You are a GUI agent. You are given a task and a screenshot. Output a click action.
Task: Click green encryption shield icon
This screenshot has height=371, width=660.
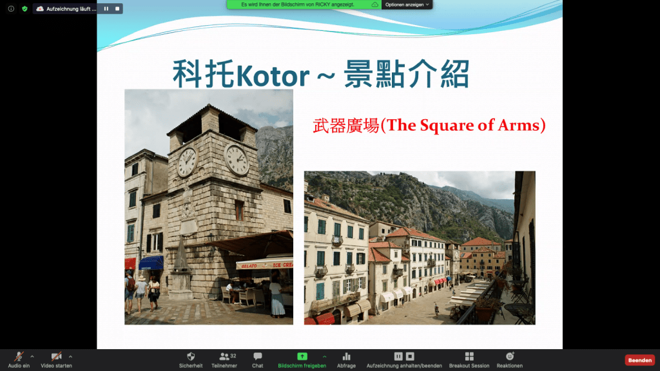[x=24, y=8]
